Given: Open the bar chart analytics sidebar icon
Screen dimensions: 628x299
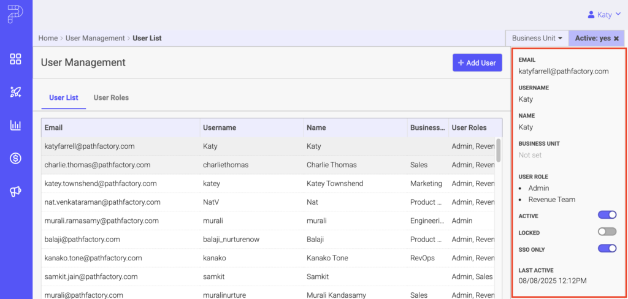Looking at the screenshot, I should pos(15,125).
